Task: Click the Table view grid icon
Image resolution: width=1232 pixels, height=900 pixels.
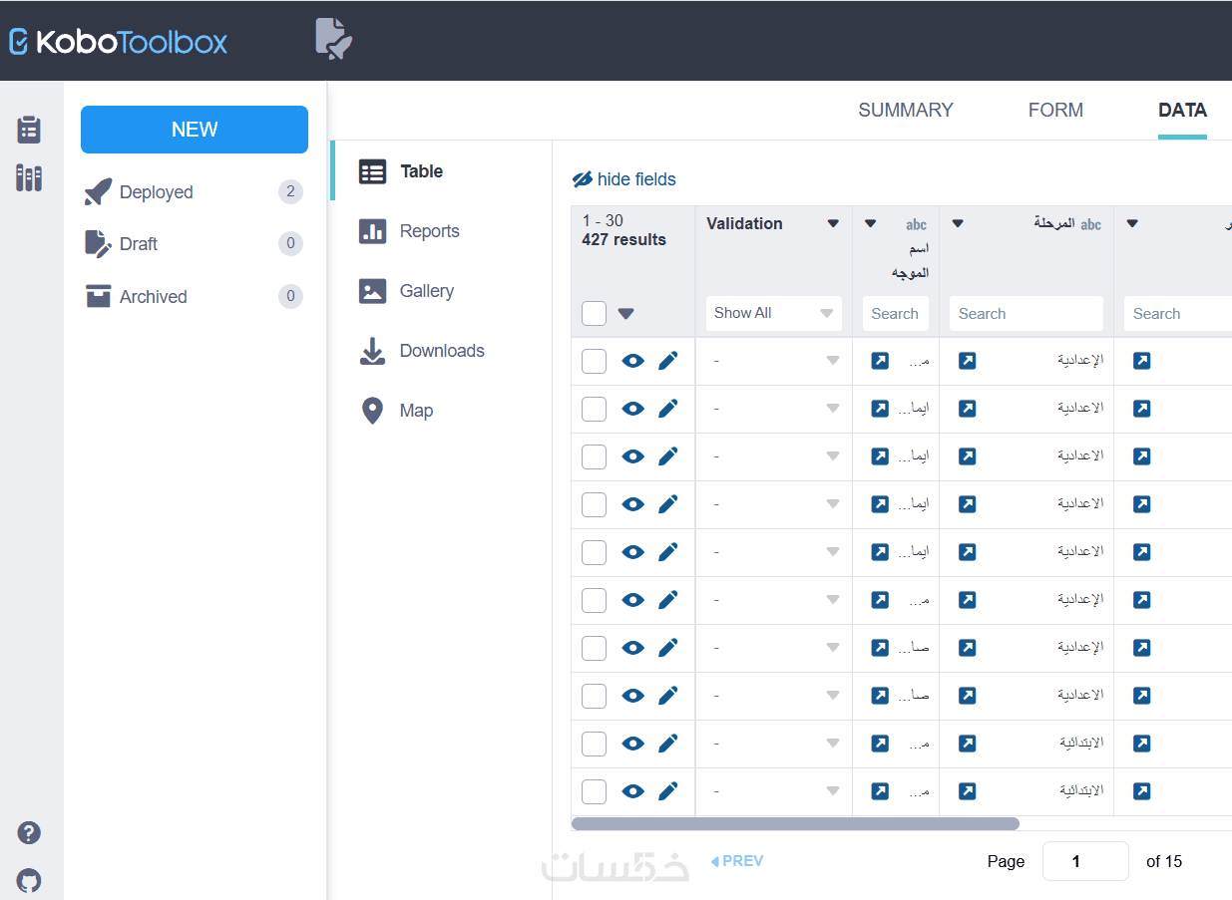Action: pos(372,171)
